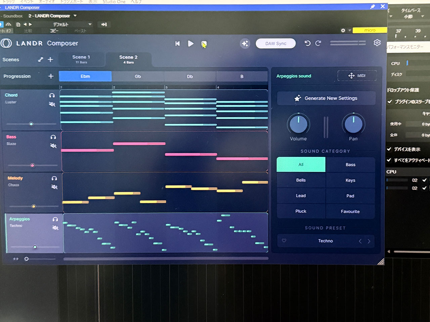Select the Gb chord in progression
Image resolution: width=430 pixels, height=322 pixels.
coord(138,76)
